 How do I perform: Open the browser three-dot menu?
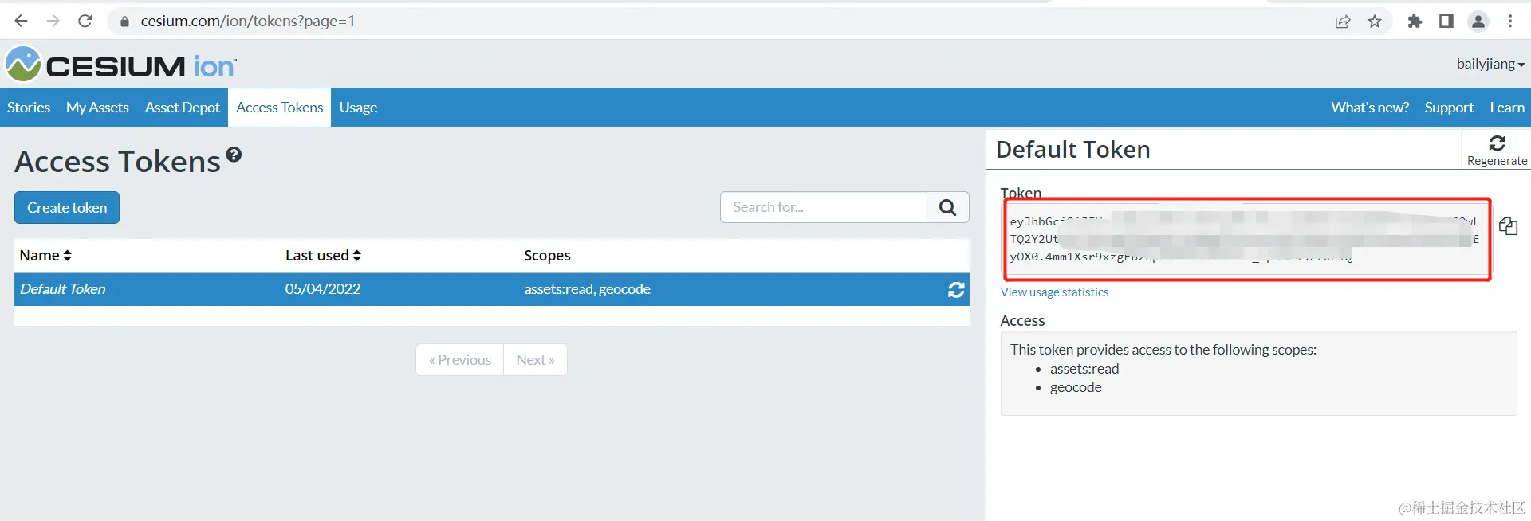click(1510, 22)
